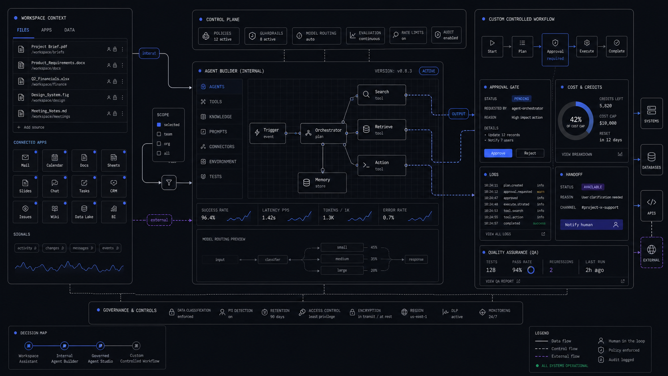The image size is (668, 376).
Task: Click the Approval required workflow step
Action: [x=555, y=50]
